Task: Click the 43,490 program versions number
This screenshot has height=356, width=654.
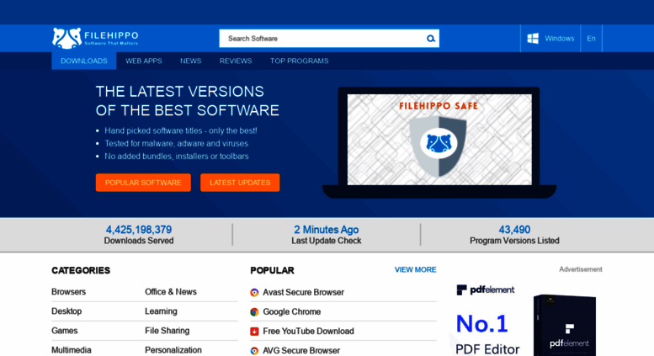Action: [514, 230]
